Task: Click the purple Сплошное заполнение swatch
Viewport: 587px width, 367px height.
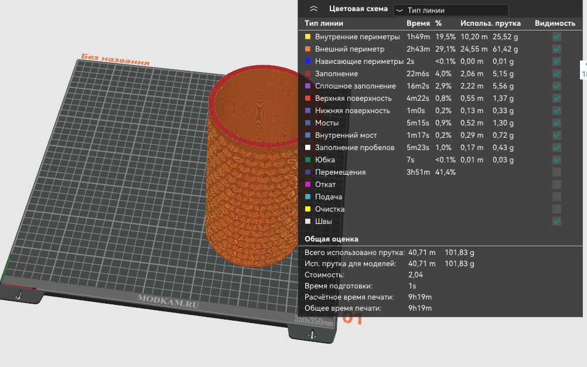Action: [x=308, y=86]
